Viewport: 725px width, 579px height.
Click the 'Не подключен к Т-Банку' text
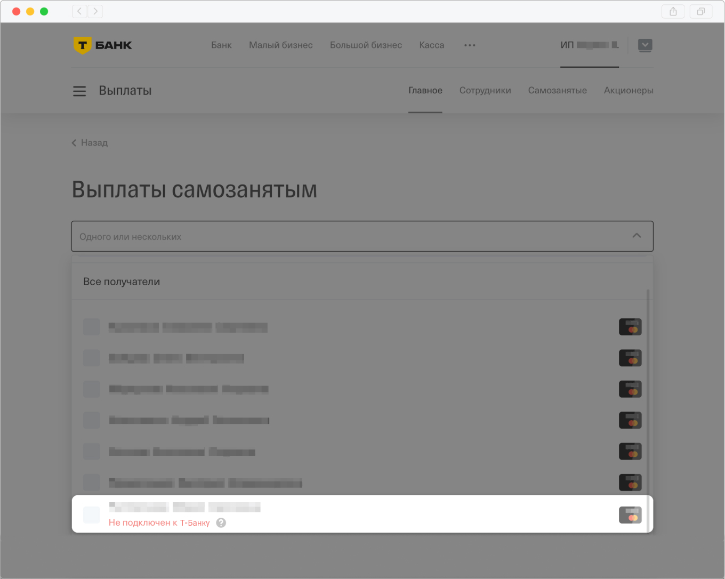coord(159,522)
